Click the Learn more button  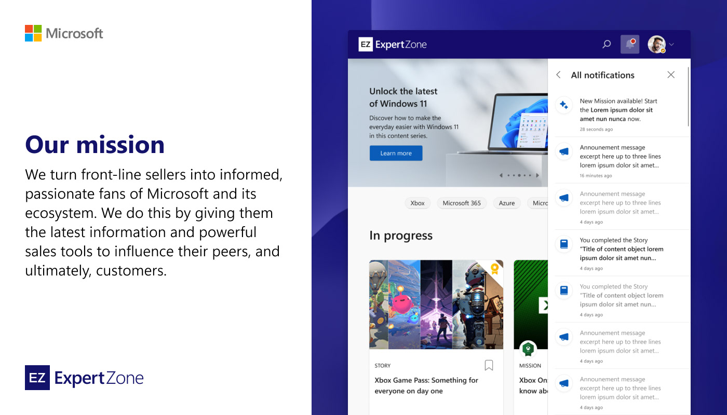[x=396, y=153]
